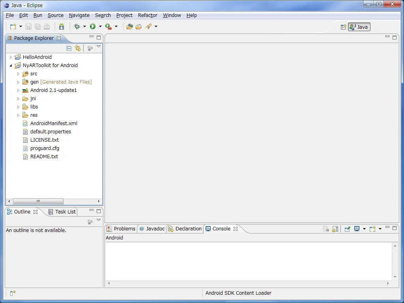The height and width of the screenshot is (303, 404).
Task: Click Collapse All in Package Explorer
Action: (x=69, y=48)
